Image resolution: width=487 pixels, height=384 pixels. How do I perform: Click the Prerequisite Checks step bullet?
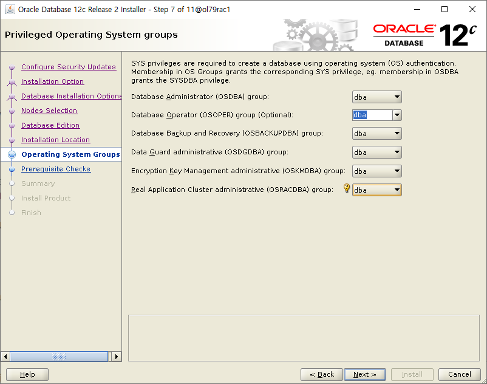pyautogui.click(x=12, y=170)
